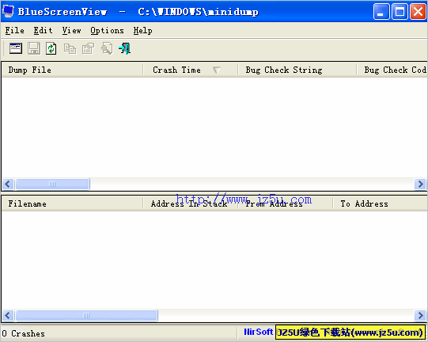
Task: Click upper pane scrollbar left arrow
Action: point(8,184)
